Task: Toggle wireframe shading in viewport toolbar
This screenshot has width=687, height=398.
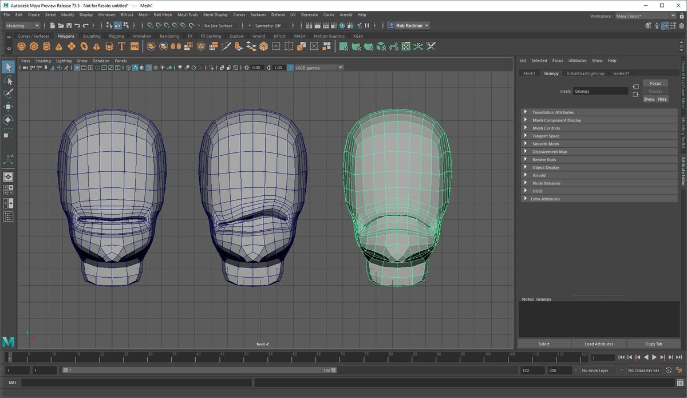Action: [128, 68]
